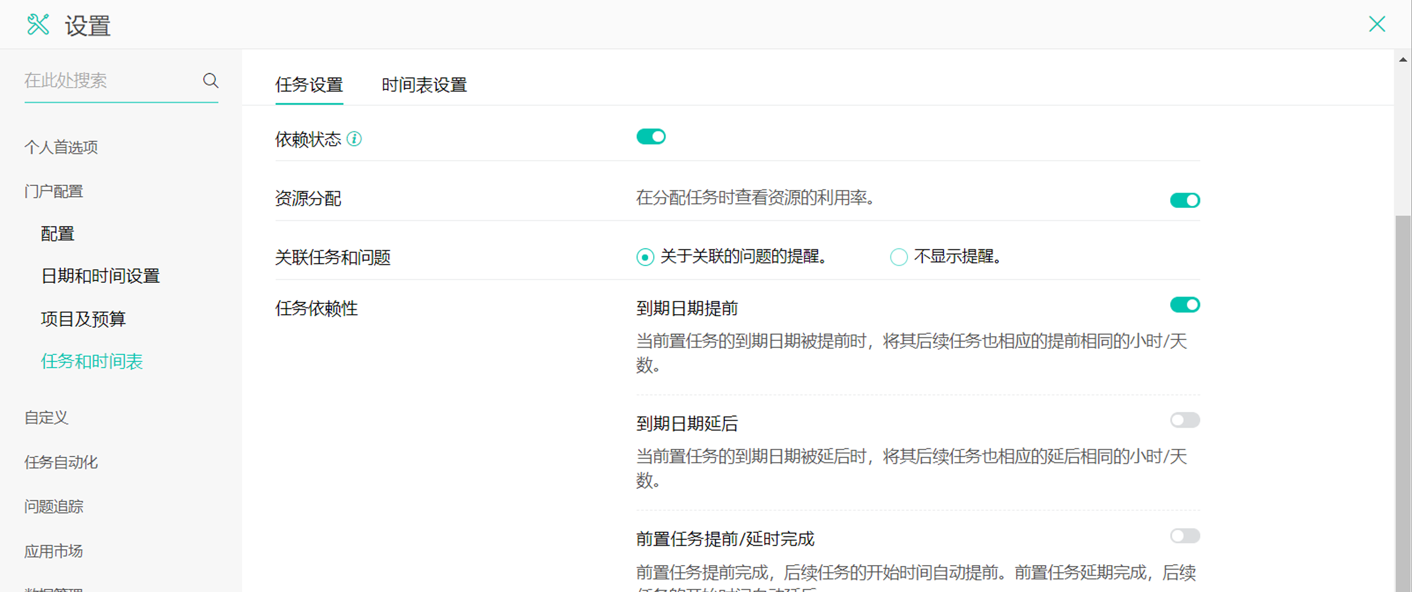Toggle the 依赖状态 switch off
Viewport: 1412px width, 592px height.
tap(651, 137)
